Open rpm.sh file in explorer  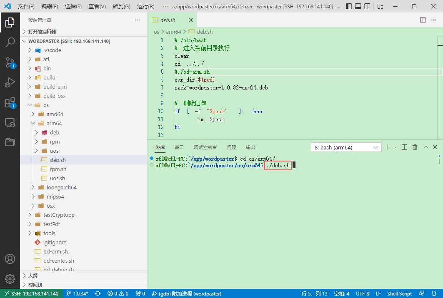[58, 169]
